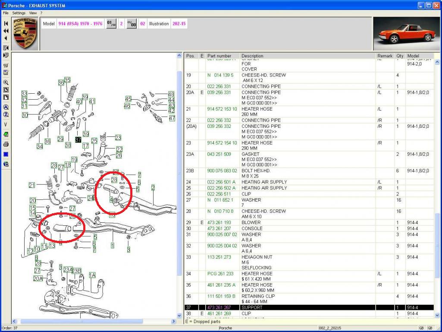Image resolution: width=442 pixels, height=332 pixels.
Task: Select part number 022 256 511 CLIP
Action: [219, 194]
